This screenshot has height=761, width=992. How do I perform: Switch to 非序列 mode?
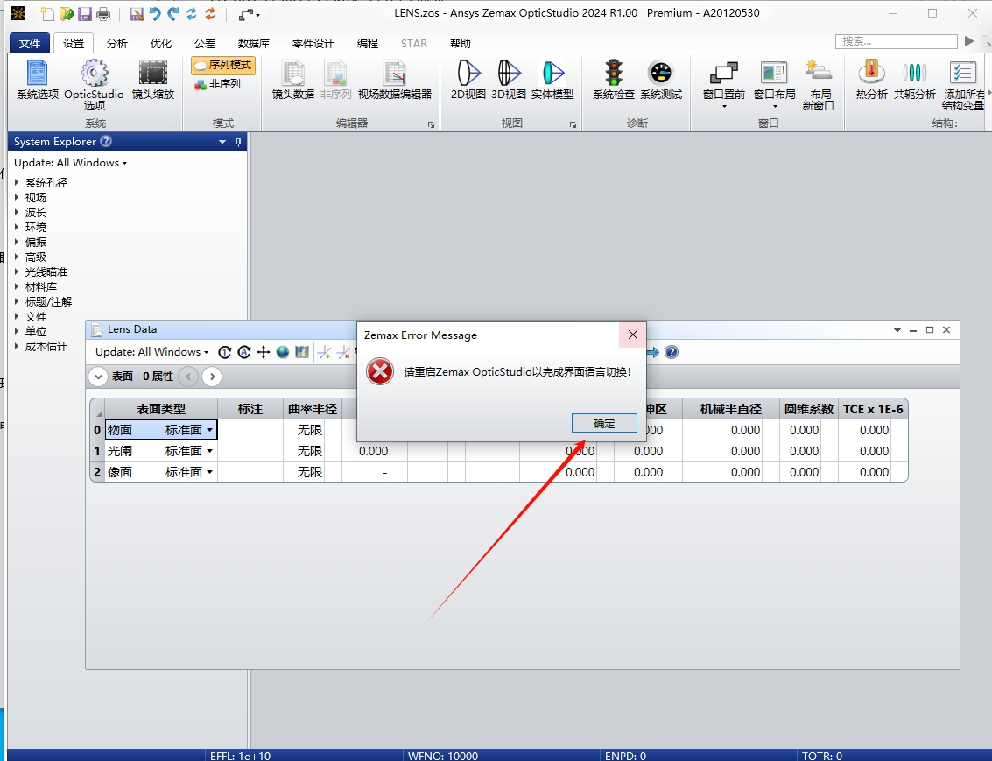coord(217,84)
